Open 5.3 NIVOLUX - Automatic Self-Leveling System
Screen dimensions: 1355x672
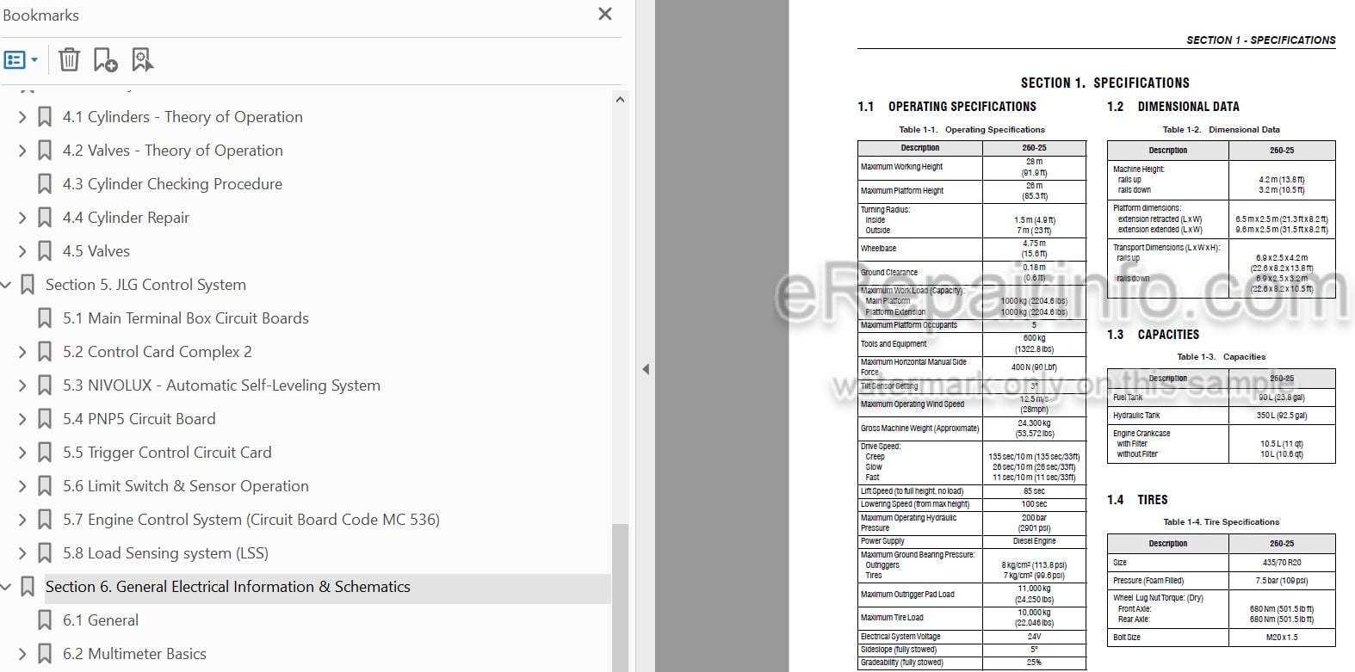221,385
